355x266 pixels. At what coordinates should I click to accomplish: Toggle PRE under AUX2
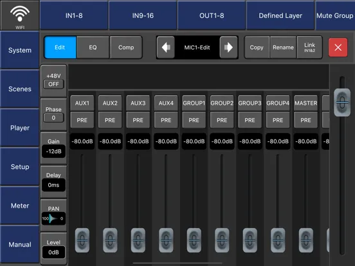point(110,120)
